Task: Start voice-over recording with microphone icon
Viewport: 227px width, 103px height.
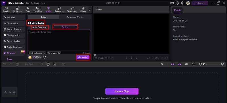Action: pyautogui.click(x=162, y=64)
